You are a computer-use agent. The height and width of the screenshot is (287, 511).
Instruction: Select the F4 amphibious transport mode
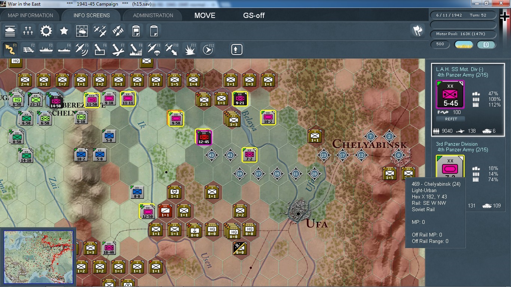pyautogui.click(x=64, y=49)
